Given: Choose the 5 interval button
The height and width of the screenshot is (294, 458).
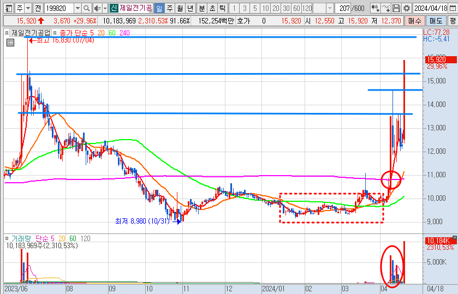Looking at the screenshot, I should (255, 8).
